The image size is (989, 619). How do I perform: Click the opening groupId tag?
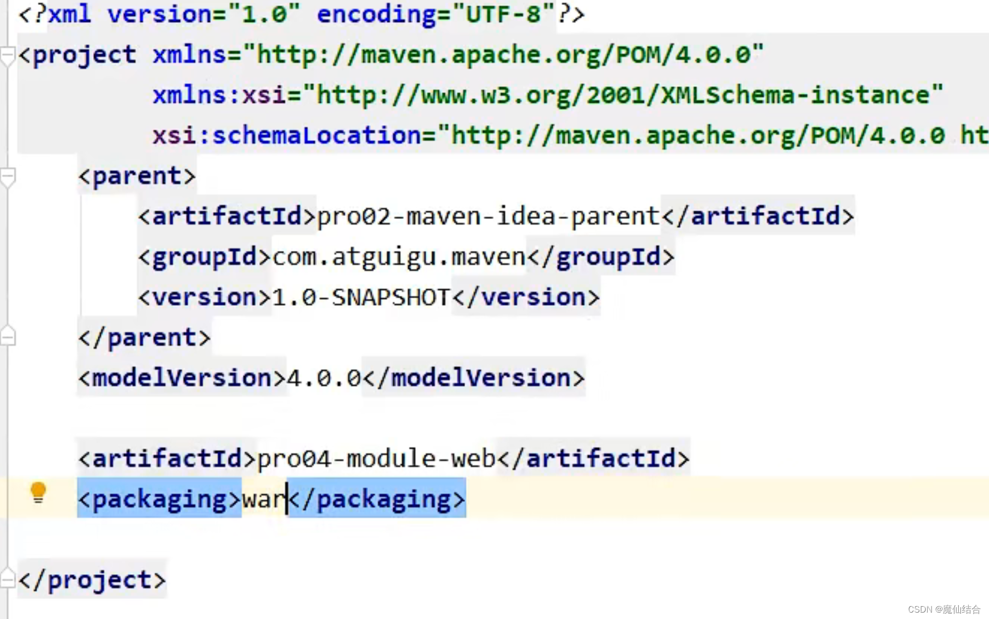205,257
